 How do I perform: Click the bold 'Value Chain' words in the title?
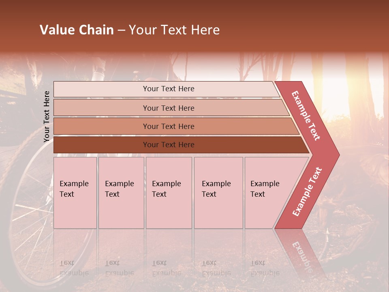(77, 30)
